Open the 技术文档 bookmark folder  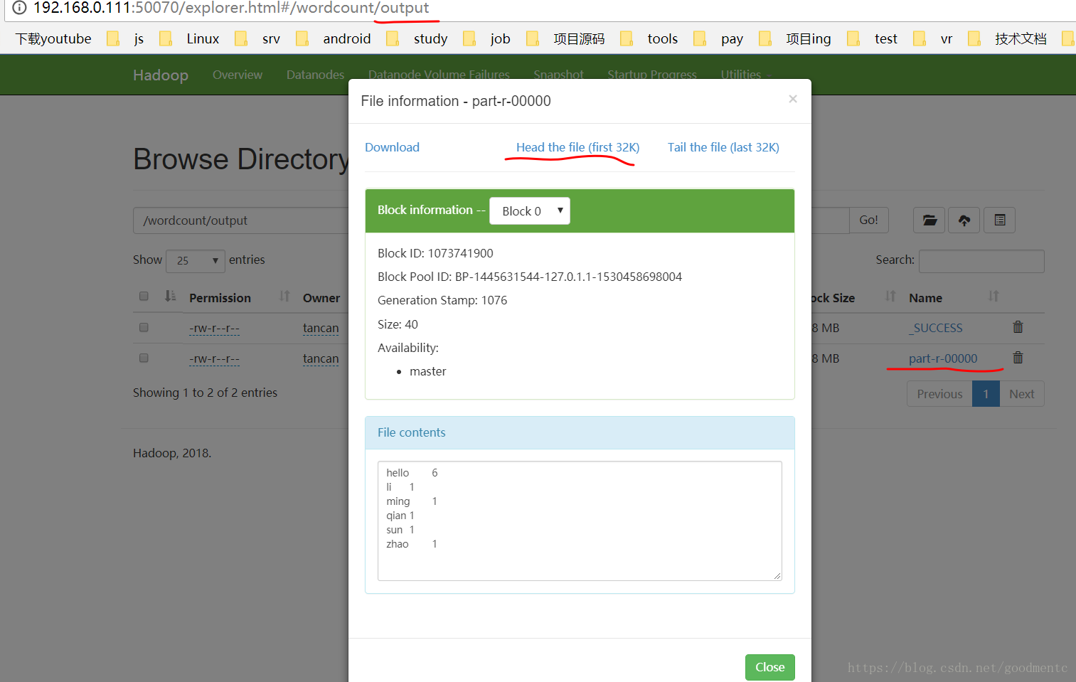pyautogui.click(x=1008, y=38)
